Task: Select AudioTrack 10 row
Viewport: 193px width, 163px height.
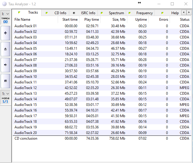Action: [x=102, y=77]
